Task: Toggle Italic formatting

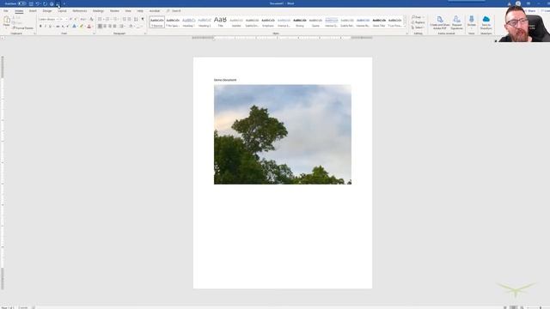Action: coord(46,27)
